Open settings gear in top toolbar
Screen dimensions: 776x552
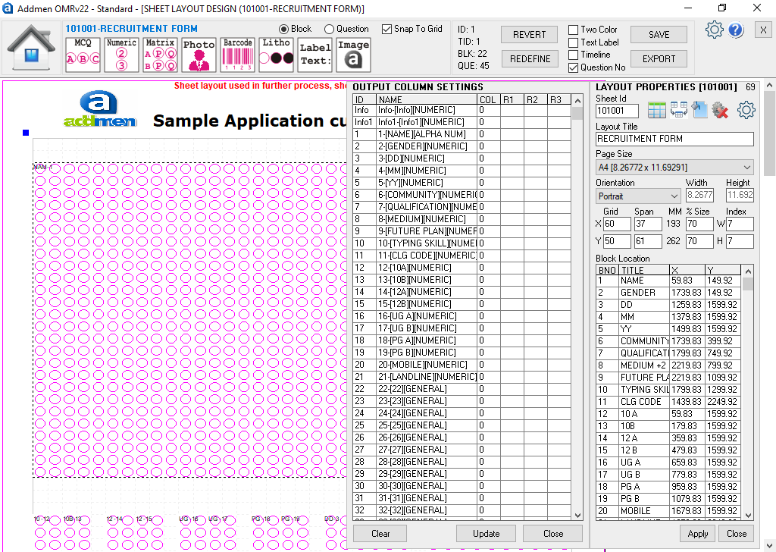click(714, 30)
